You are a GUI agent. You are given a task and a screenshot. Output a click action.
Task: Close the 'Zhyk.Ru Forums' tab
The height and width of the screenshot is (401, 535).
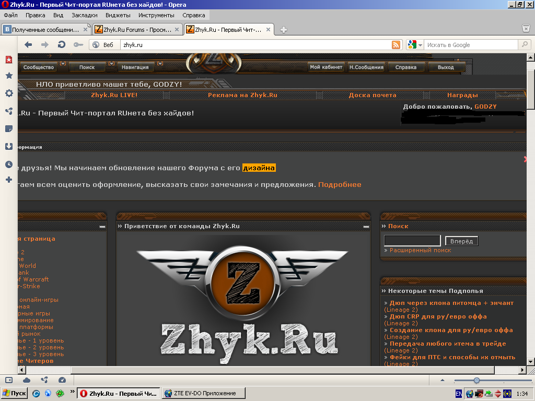[x=177, y=30]
